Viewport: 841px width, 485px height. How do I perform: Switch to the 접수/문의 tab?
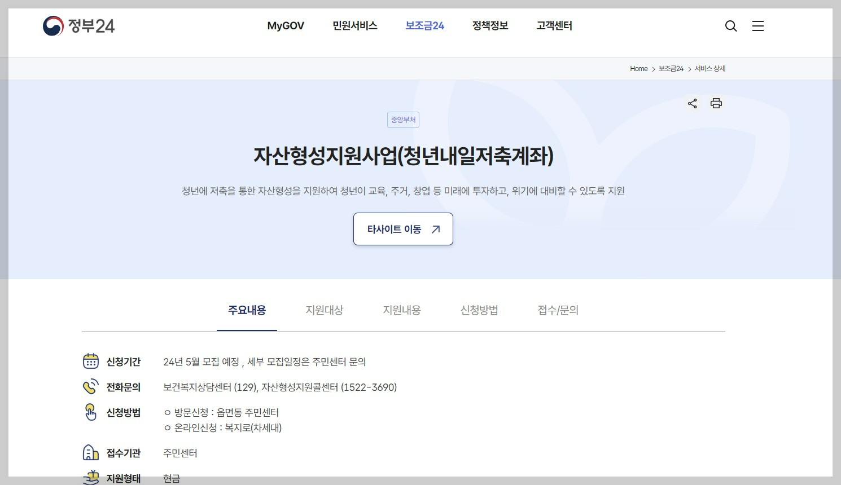coord(558,310)
